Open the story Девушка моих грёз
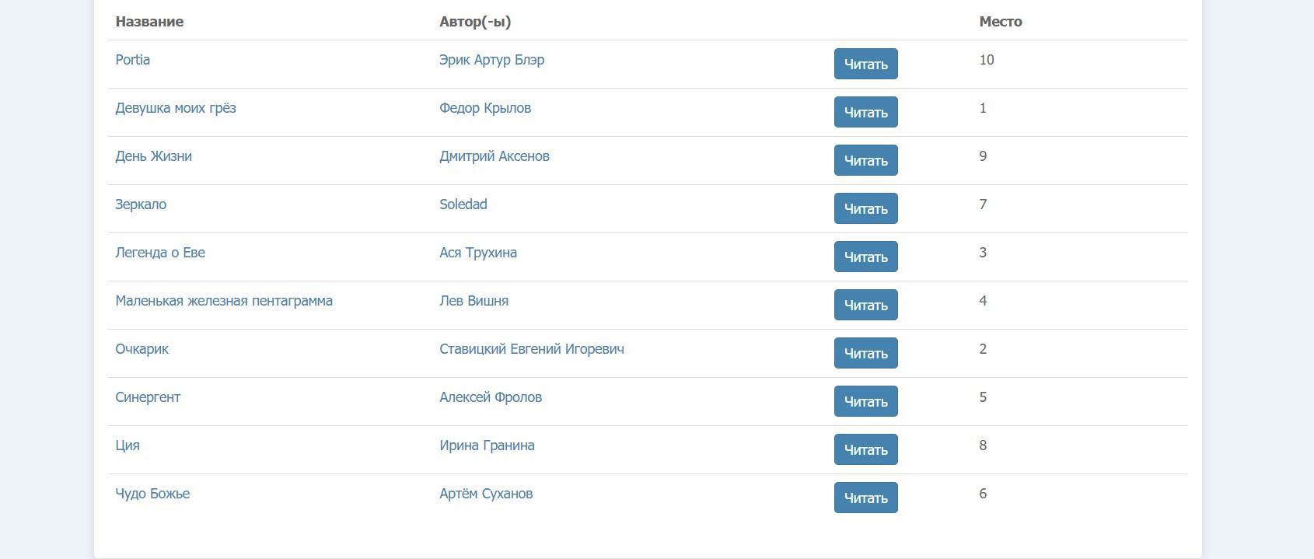Viewport: 1314px width, 559px height. [176, 108]
